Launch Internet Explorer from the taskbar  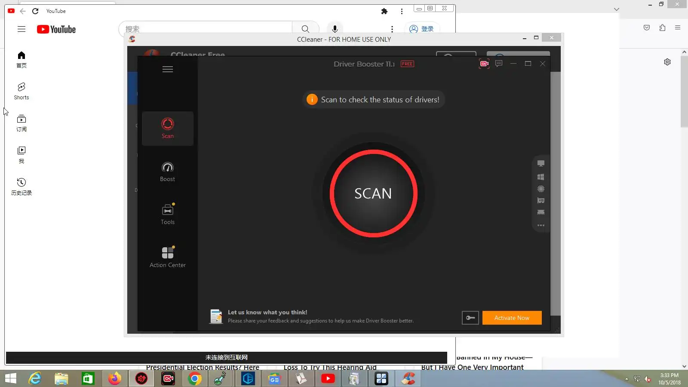coord(35,378)
